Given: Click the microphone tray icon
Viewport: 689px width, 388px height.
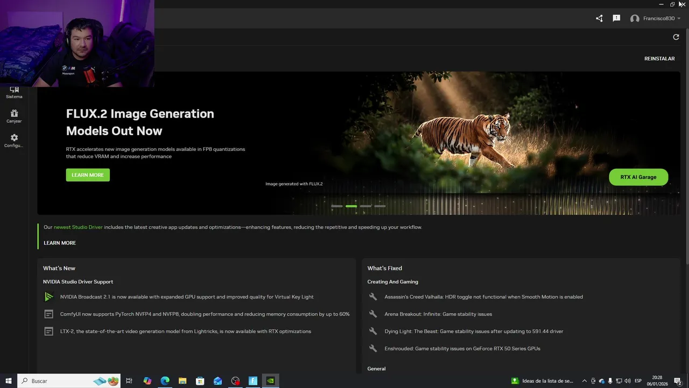Looking at the screenshot, I should point(610,381).
